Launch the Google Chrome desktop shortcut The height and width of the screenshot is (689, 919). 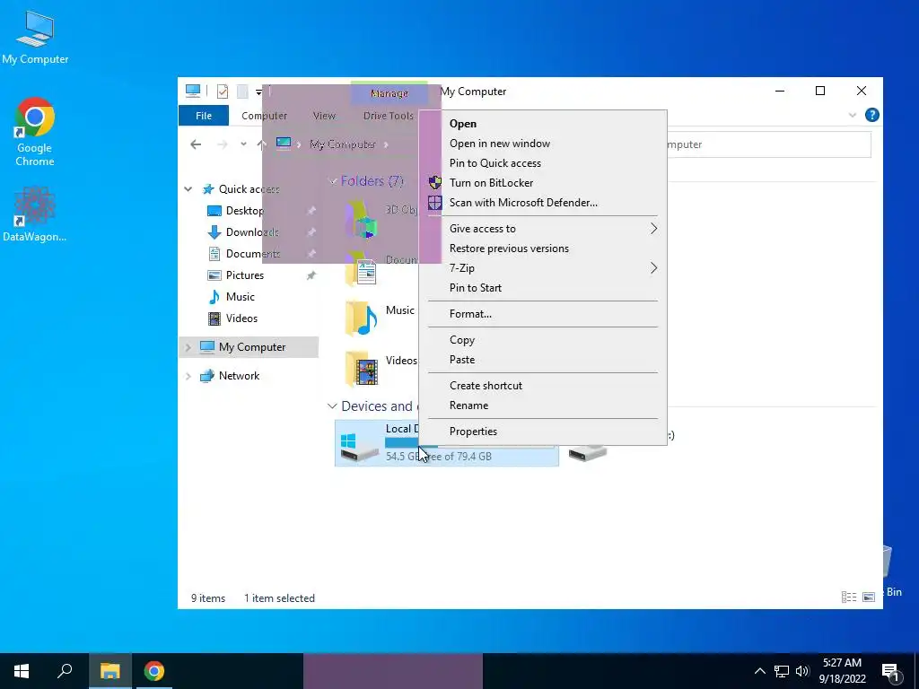35,132
